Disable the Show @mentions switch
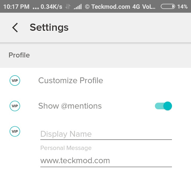Viewport: 191px width, 173px height. (x=164, y=106)
